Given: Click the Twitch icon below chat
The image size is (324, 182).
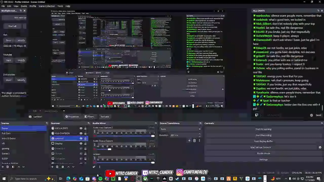Looking at the screenshot, I should click(x=257, y=115).
